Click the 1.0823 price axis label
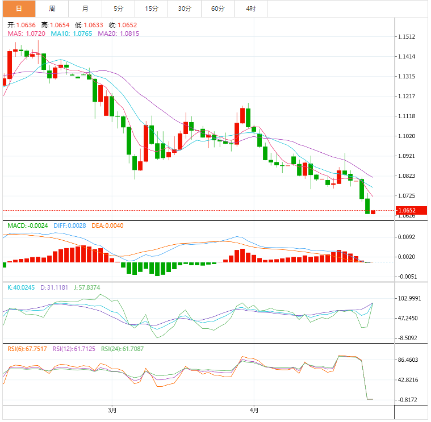The width and height of the screenshot is (431, 422). point(407,176)
